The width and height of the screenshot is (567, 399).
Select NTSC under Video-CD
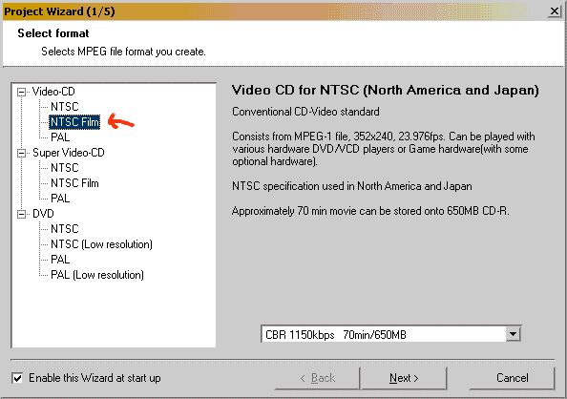pos(64,107)
